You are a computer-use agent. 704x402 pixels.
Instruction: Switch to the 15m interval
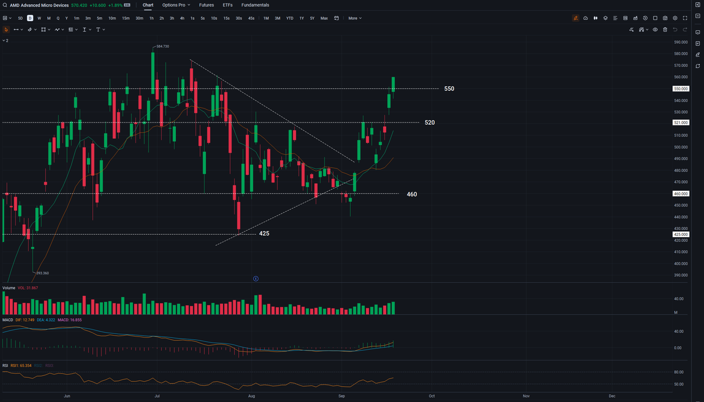point(126,18)
